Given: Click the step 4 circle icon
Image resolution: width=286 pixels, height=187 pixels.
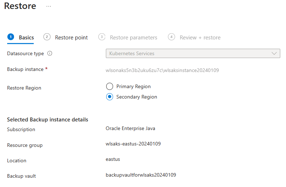Looking at the screenshot, I should click(x=172, y=37).
